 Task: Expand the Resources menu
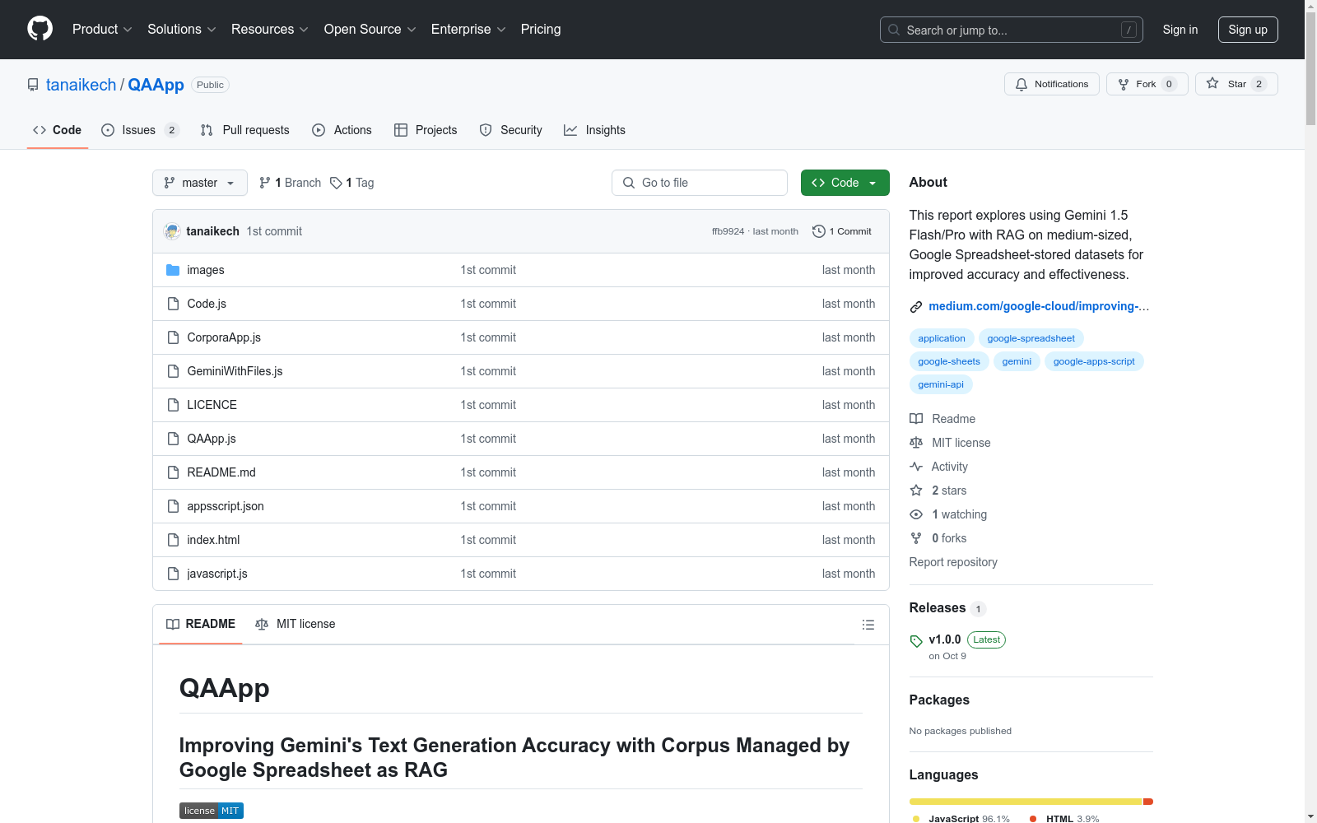click(x=270, y=30)
